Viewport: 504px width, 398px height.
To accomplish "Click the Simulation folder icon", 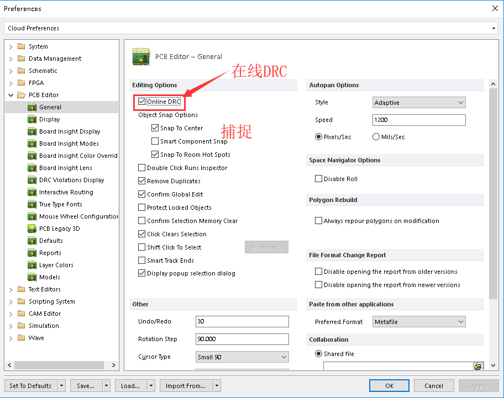I will (21, 326).
